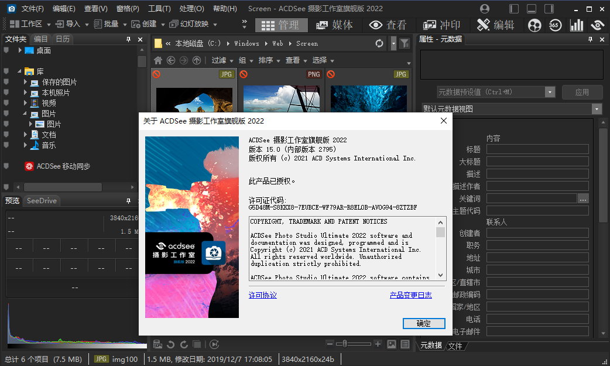610x366 pixels.
Task: Pin the 预览 pane
Action: (128, 200)
